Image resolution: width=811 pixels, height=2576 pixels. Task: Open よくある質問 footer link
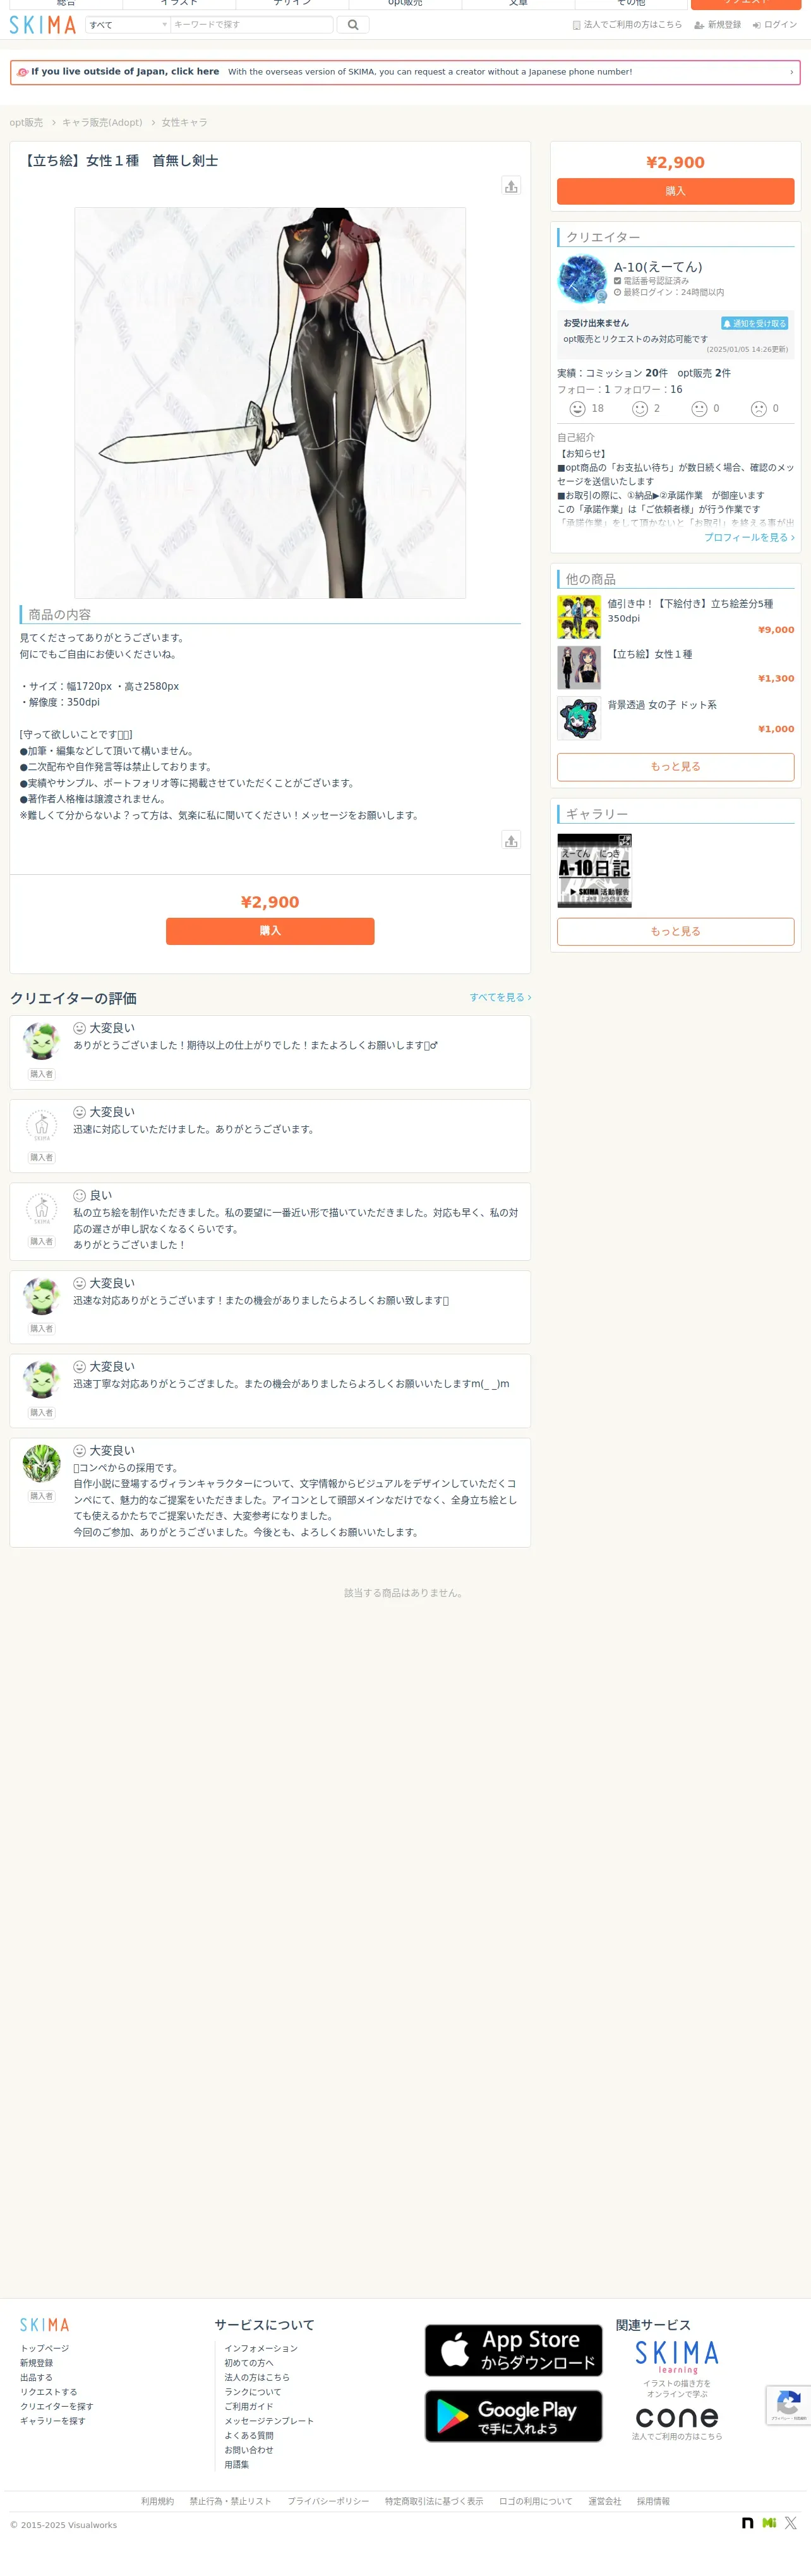[x=249, y=2435]
